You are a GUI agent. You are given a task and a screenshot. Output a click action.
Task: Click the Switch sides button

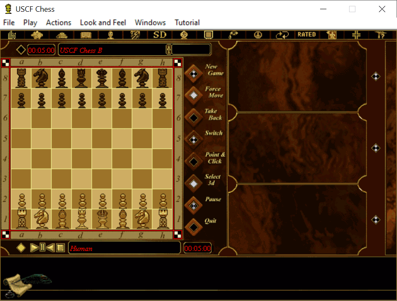[194, 140]
